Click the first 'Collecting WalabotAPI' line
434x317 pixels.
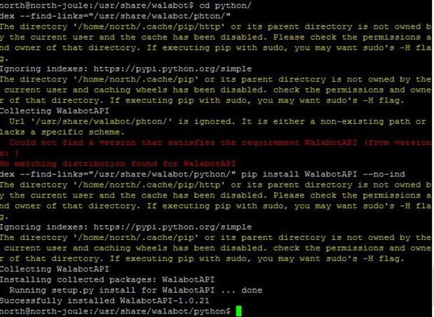point(55,111)
